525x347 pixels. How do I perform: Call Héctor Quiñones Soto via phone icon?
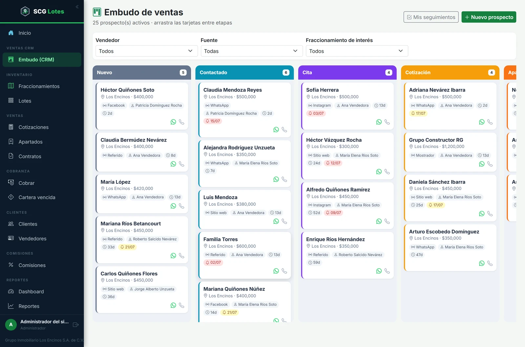click(x=181, y=122)
